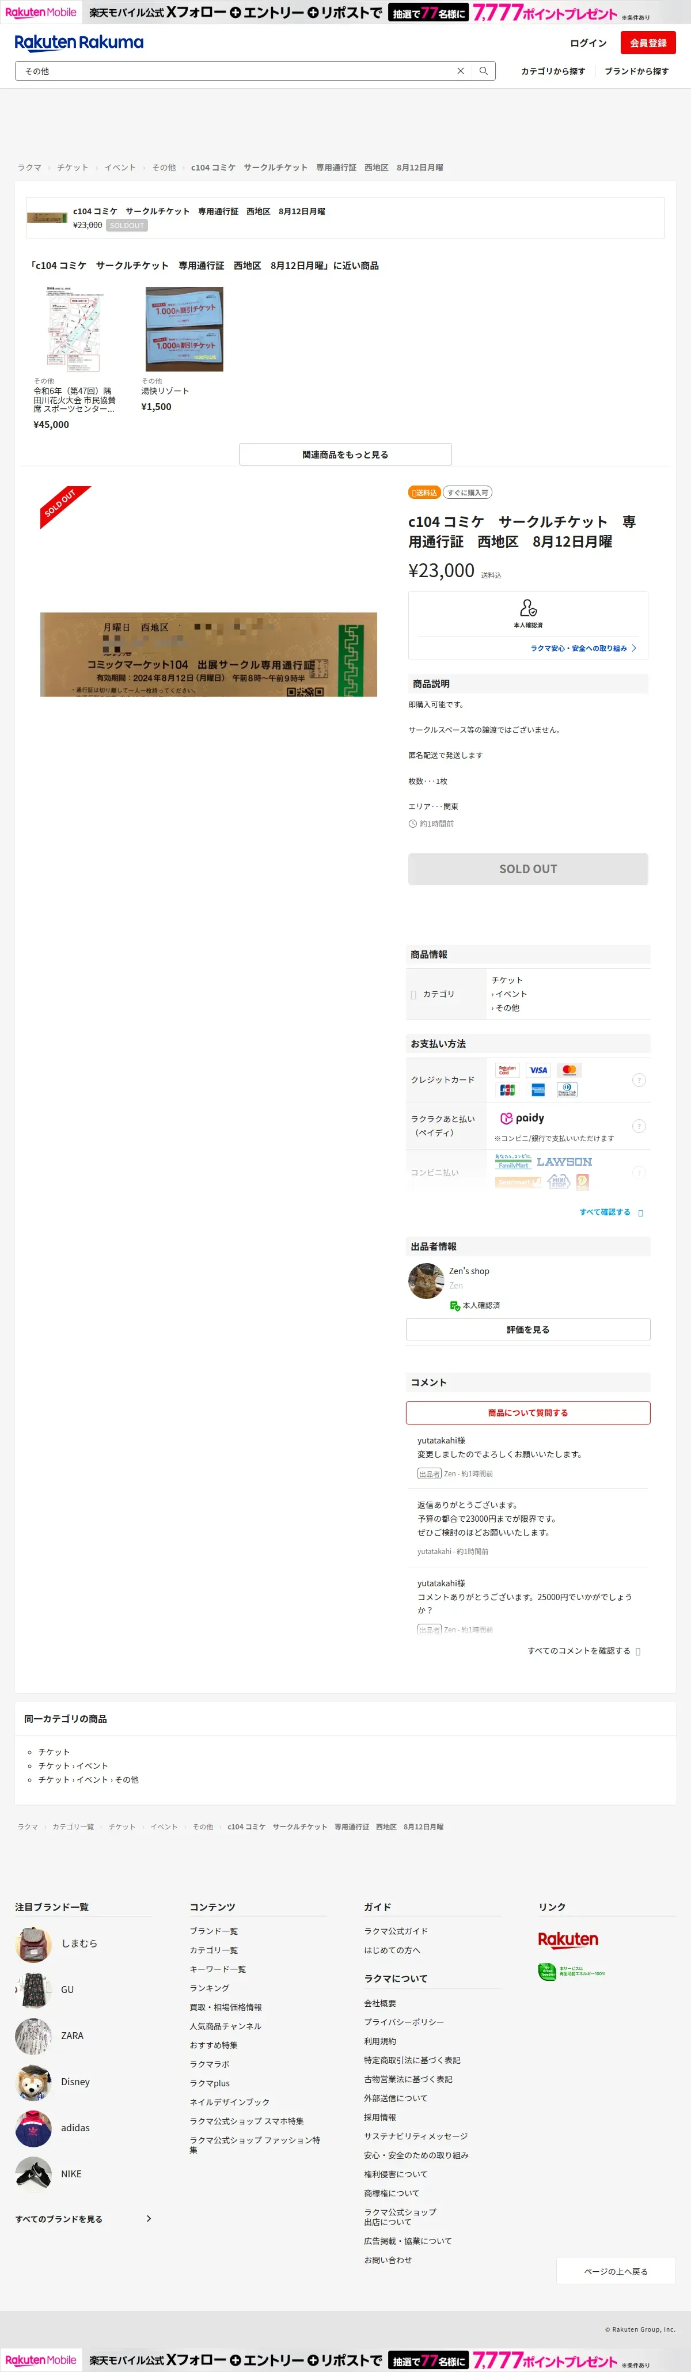Click the 本人確認済 person-shield icon
Viewport: 691px width, 2372px height.
click(x=528, y=608)
